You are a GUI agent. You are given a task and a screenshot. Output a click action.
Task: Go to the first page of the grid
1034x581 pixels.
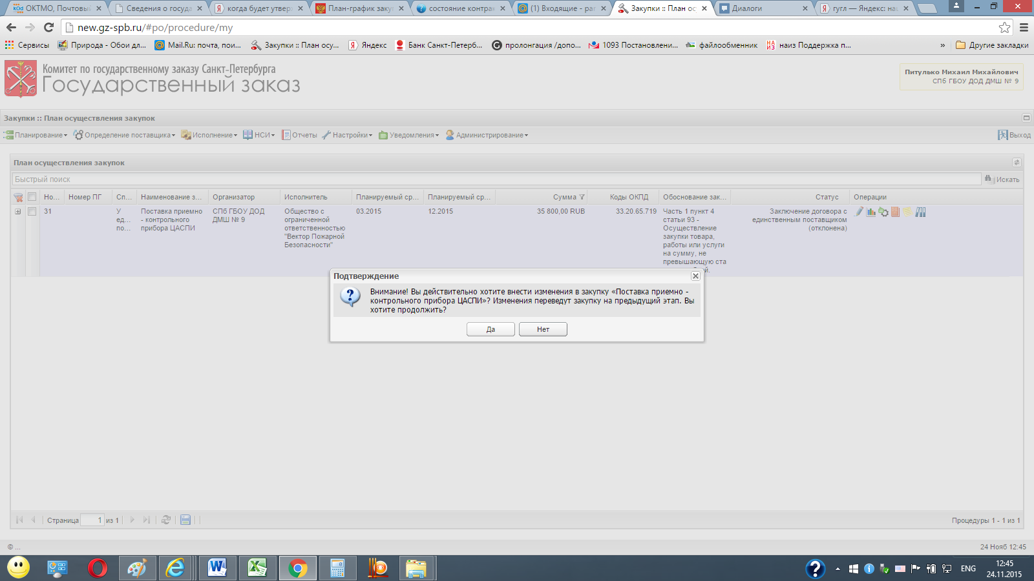(x=19, y=520)
